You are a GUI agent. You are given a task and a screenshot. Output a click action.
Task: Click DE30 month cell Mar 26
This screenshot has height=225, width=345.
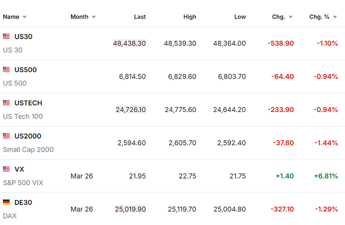pos(81,209)
